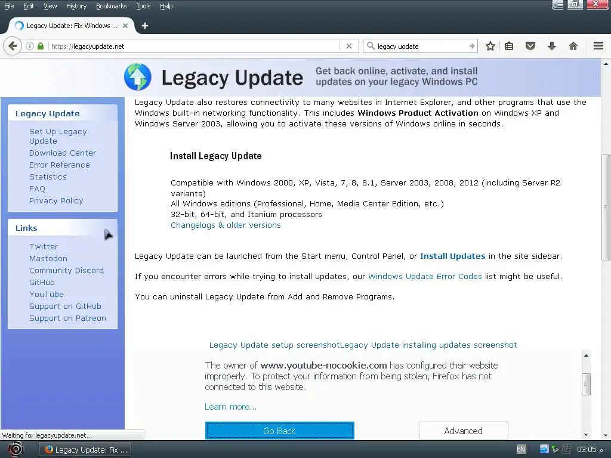Open the Tools menu
Viewport: 611px width, 458px height.
click(x=143, y=6)
